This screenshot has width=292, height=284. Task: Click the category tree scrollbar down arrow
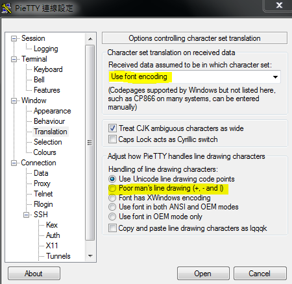pyautogui.click(x=90, y=256)
